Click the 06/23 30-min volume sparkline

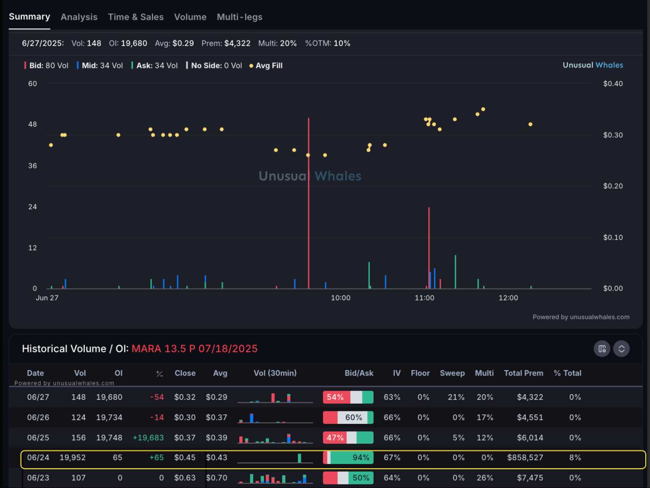tap(275, 478)
